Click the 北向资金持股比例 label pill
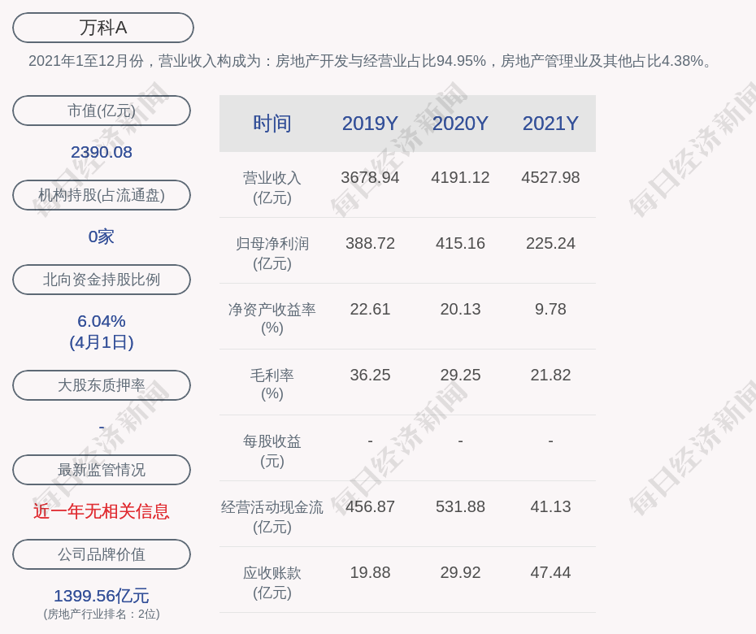 (102, 280)
